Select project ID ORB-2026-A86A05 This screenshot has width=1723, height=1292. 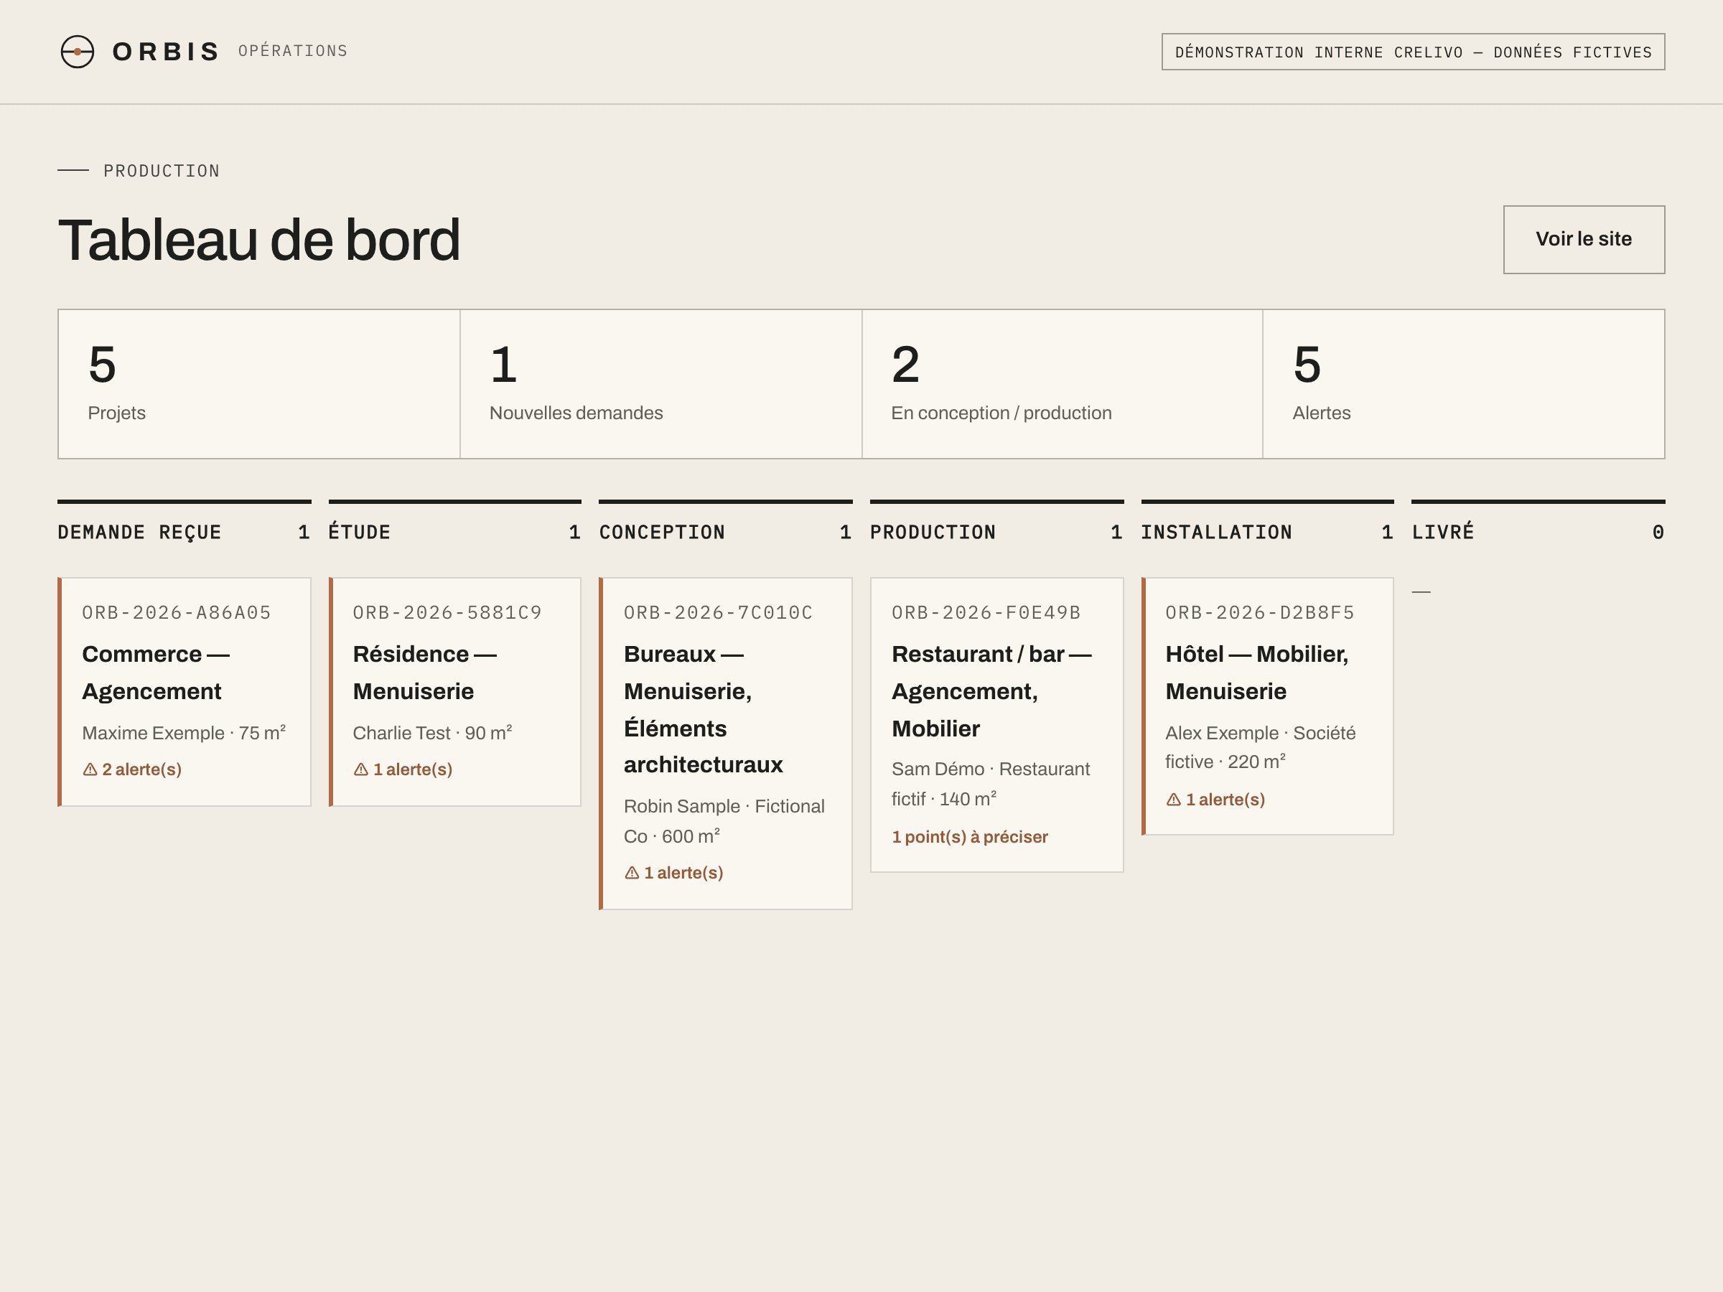[x=177, y=613]
